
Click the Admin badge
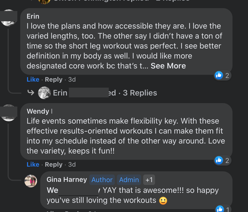click(129, 180)
